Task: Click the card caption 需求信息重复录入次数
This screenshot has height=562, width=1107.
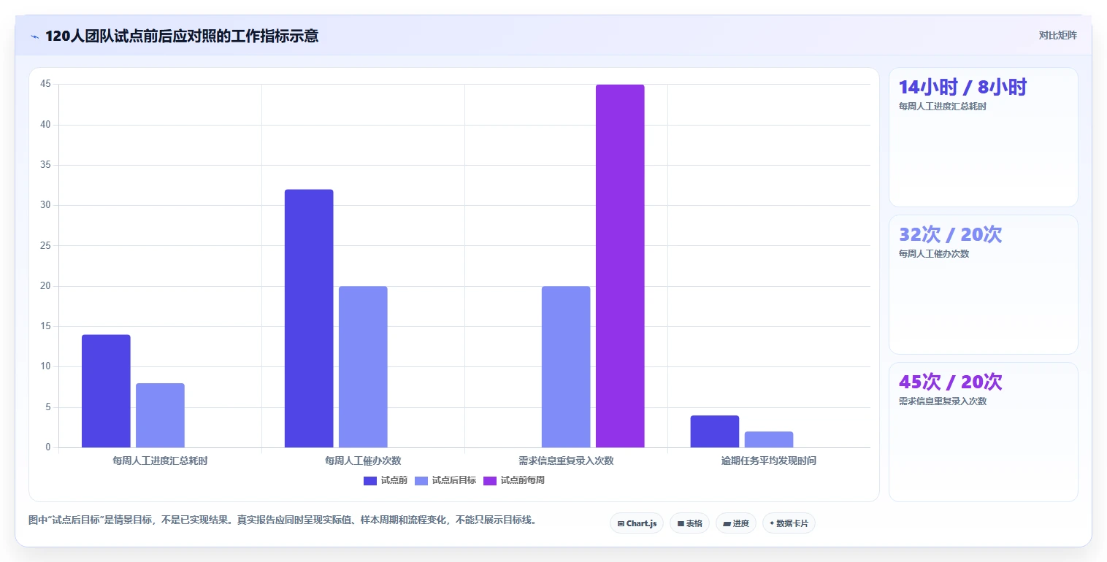Action: point(943,401)
